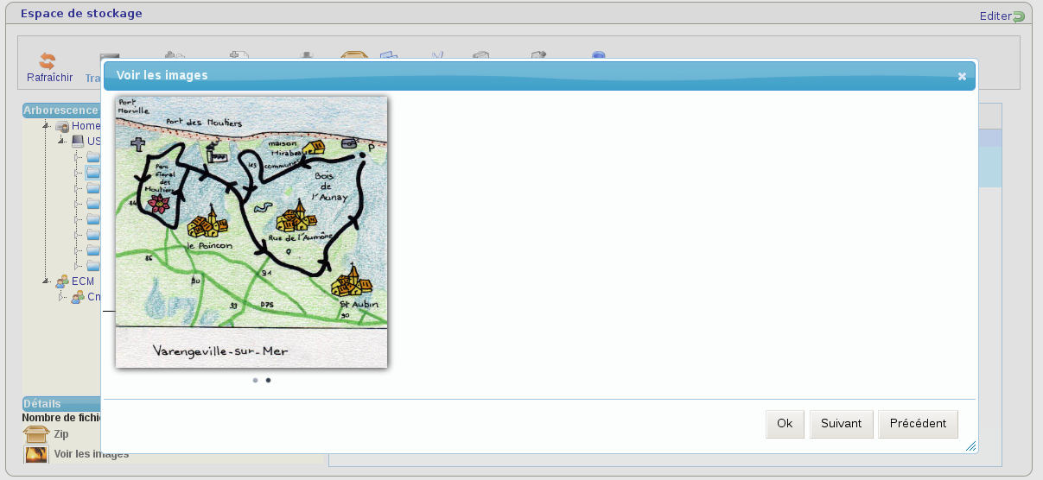
Task: Click the group icon under ECM
Action: (78, 297)
